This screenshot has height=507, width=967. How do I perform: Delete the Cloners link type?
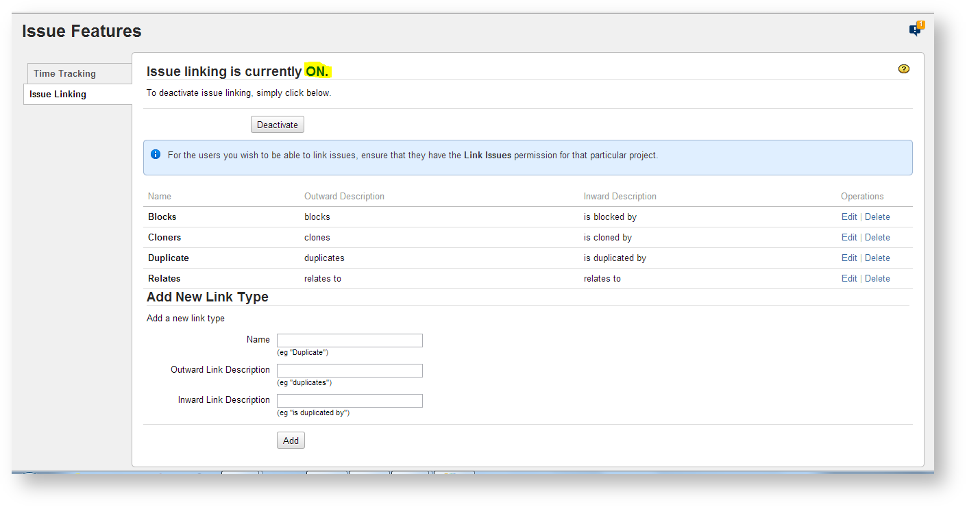[x=877, y=237]
